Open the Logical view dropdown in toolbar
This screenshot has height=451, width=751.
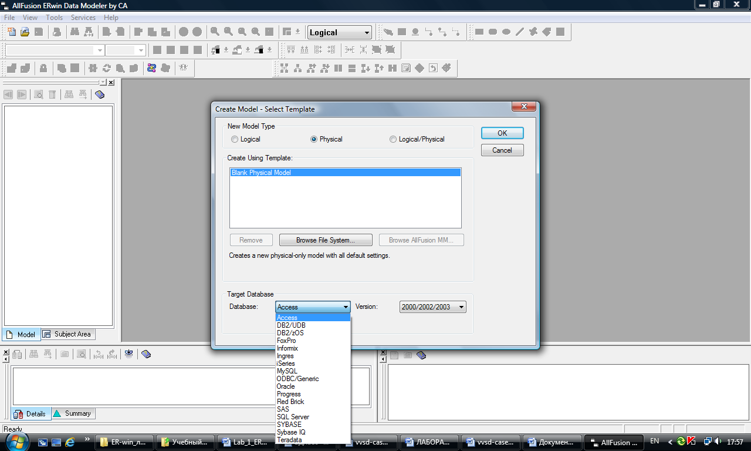pyautogui.click(x=340, y=32)
